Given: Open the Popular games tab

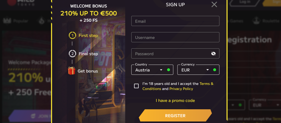Looking at the screenshot, I should [20, 21].
